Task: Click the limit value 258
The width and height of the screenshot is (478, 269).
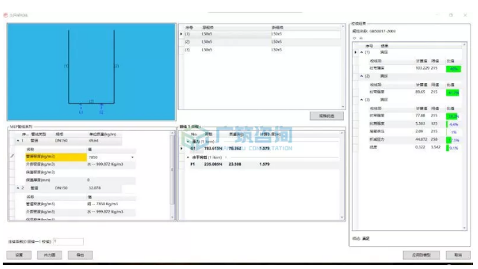Action: (x=434, y=139)
